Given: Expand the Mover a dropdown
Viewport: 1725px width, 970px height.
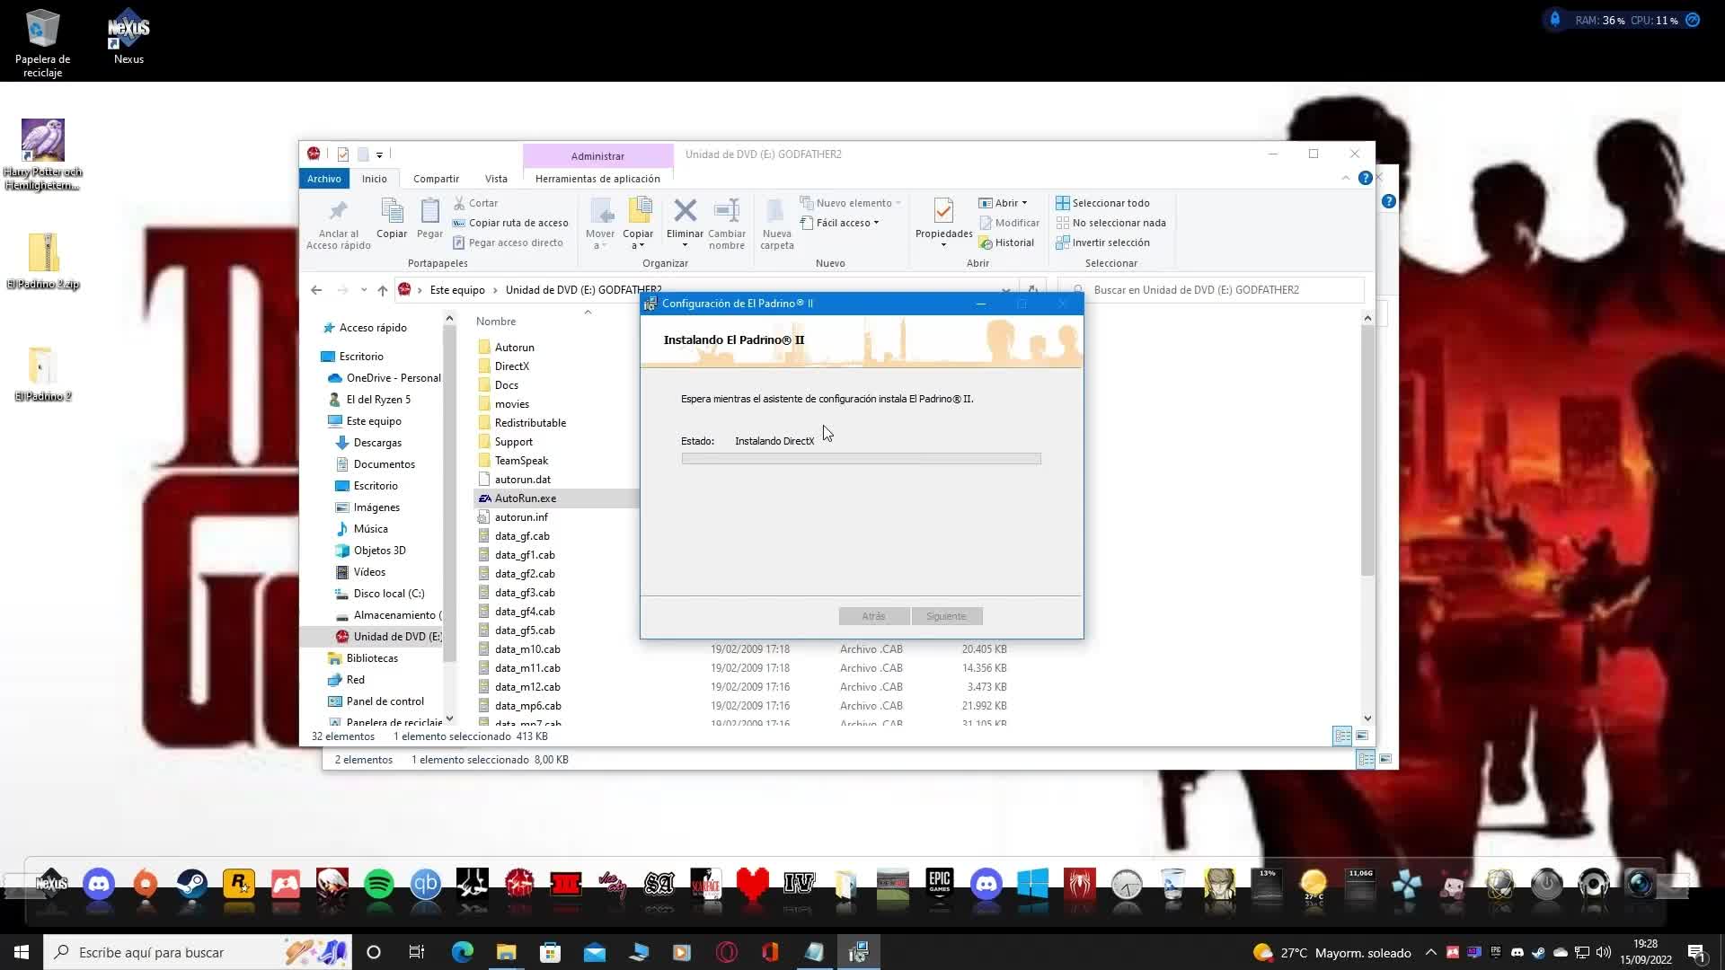Looking at the screenshot, I should 599,223.
